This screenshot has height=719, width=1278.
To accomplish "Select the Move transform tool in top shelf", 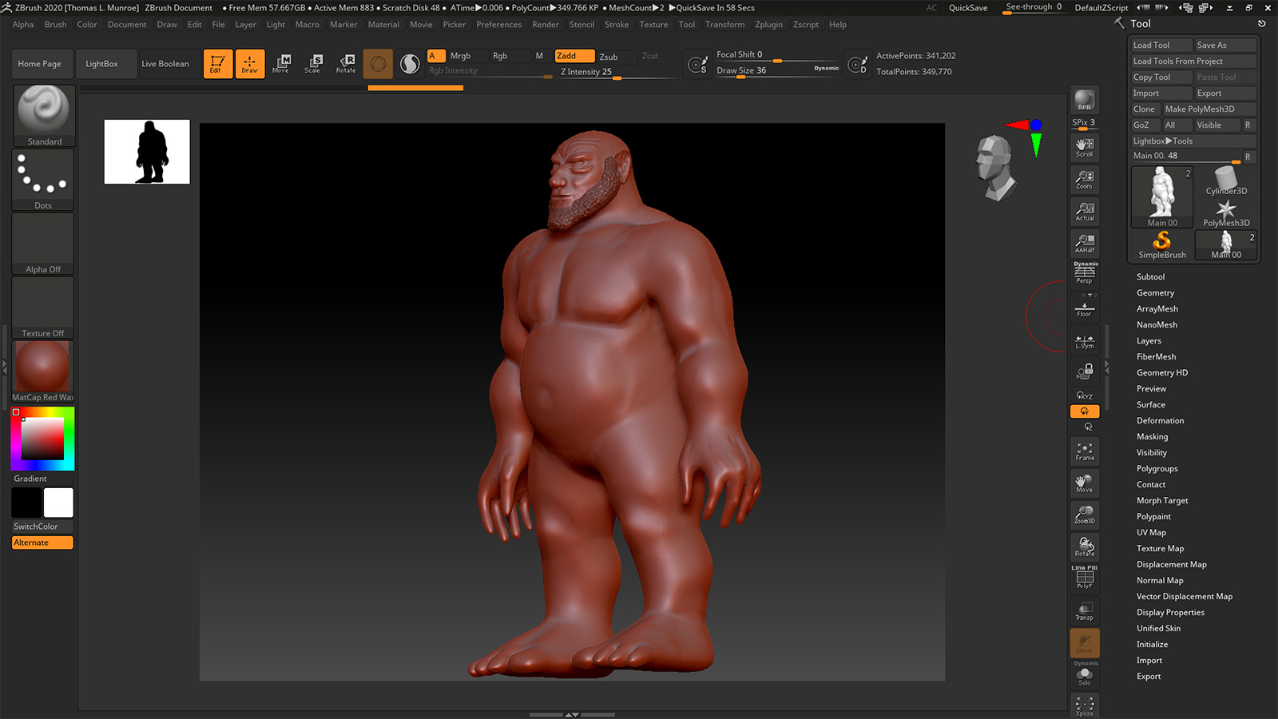I will (281, 64).
